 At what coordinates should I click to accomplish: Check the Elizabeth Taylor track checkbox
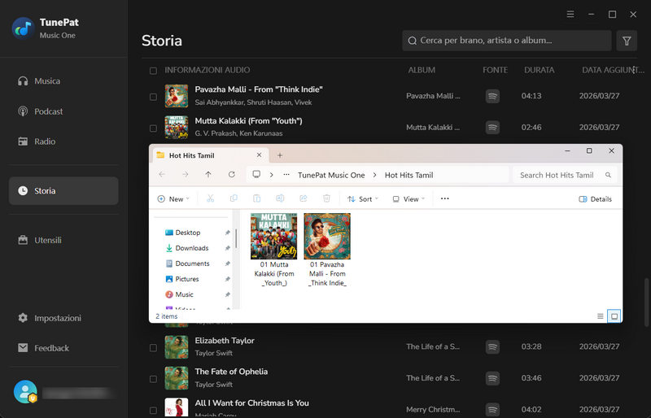[x=153, y=347]
